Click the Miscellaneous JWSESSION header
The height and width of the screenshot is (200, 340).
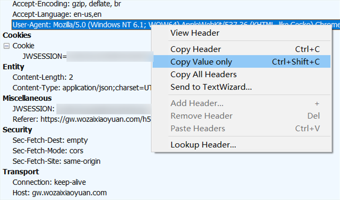click(x=34, y=109)
